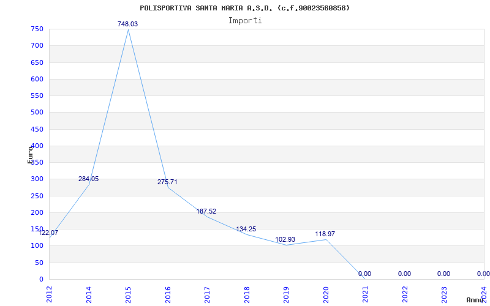Viewport: 490px width, 306px height.
Task: Click the 2016 year axis label
Action: (x=168, y=294)
